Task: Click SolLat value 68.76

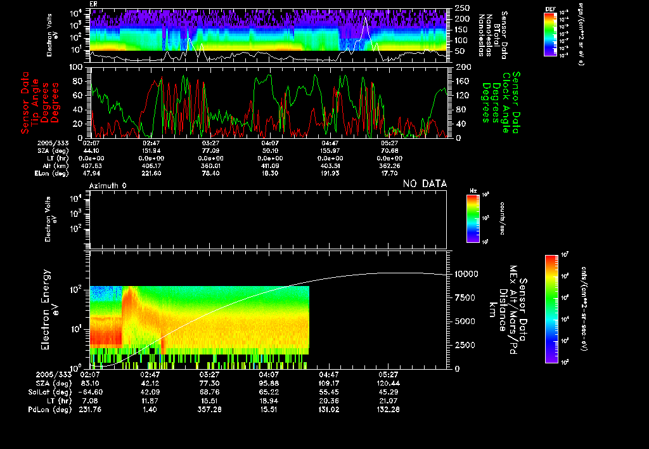Action: [209, 392]
